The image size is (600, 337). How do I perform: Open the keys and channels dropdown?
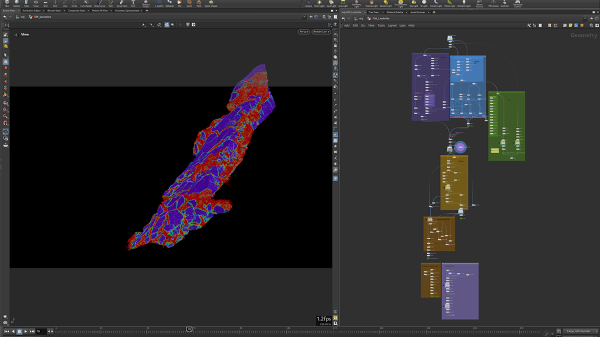click(577, 331)
